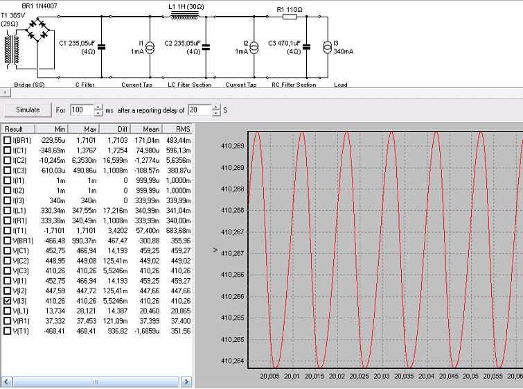This screenshot has height=389, width=523.
Task: Increase simulation time with up arrow
Action: [x=99, y=107]
